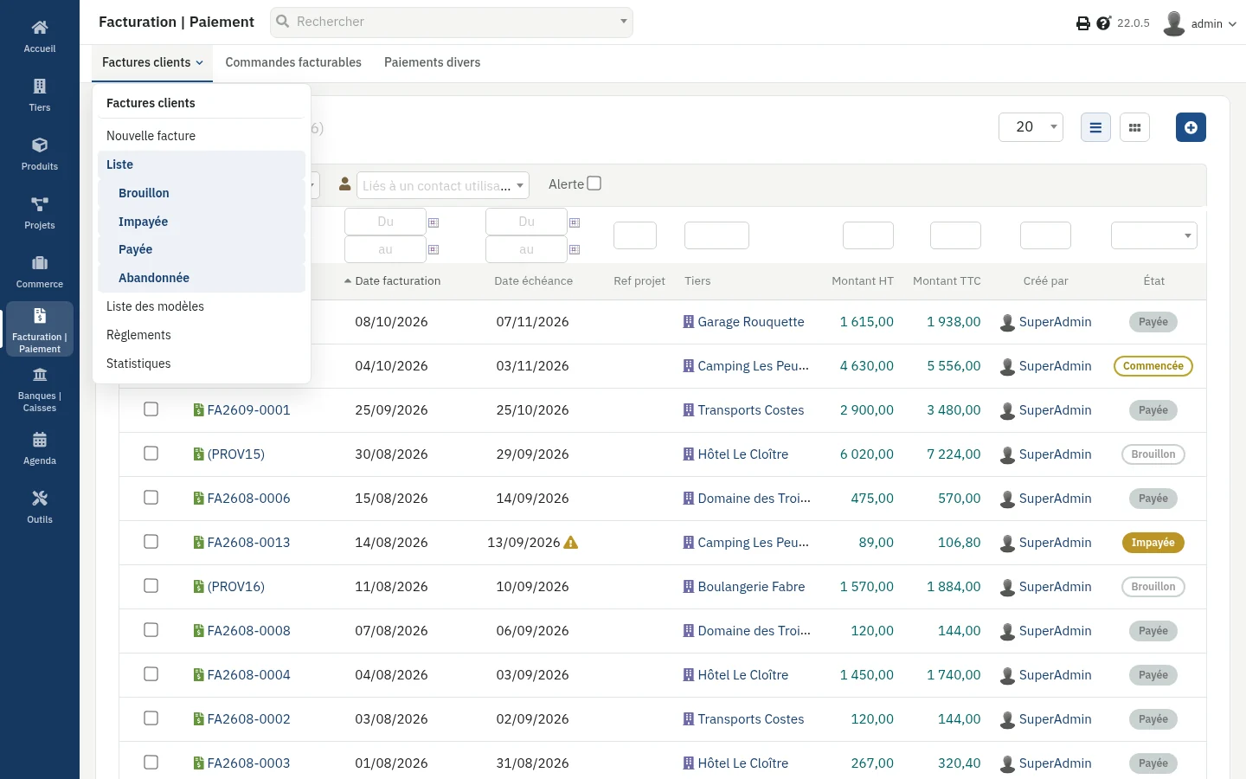
Task: Open the Produits module
Action: 40,152
